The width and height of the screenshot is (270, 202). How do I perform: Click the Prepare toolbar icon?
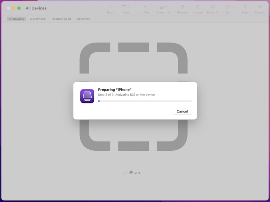tap(183, 7)
